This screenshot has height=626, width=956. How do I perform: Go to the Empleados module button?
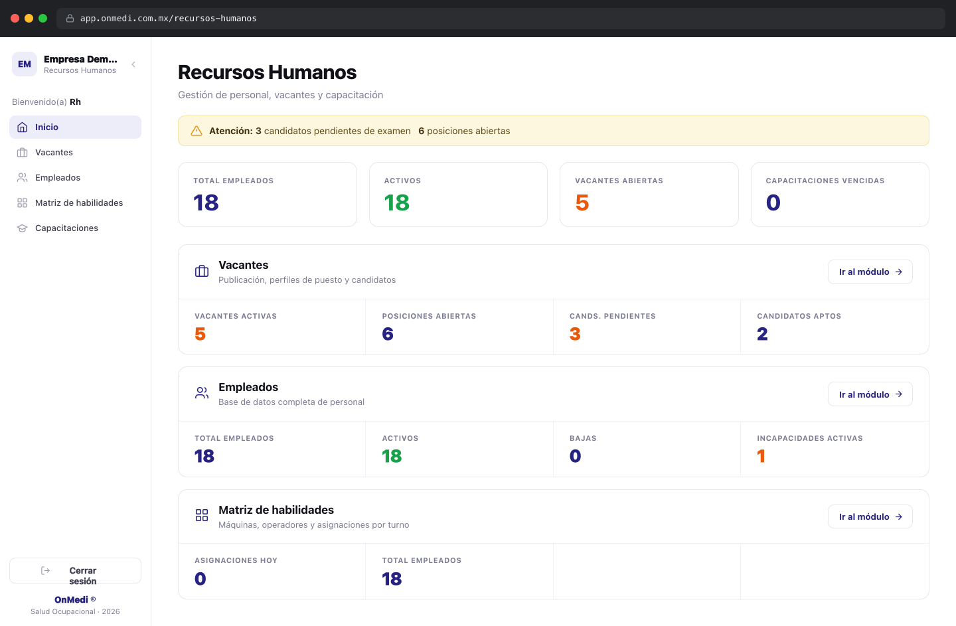pos(870,394)
